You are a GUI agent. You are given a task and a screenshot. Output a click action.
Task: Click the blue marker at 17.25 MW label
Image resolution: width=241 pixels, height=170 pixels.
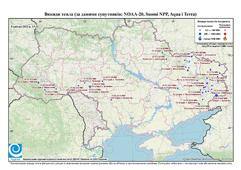click(x=102, y=81)
